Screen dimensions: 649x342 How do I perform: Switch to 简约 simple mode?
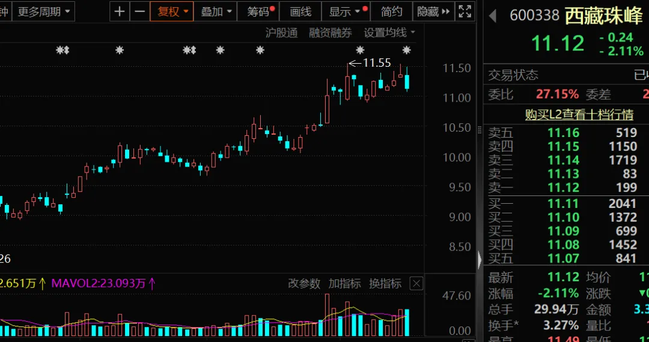click(392, 11)
